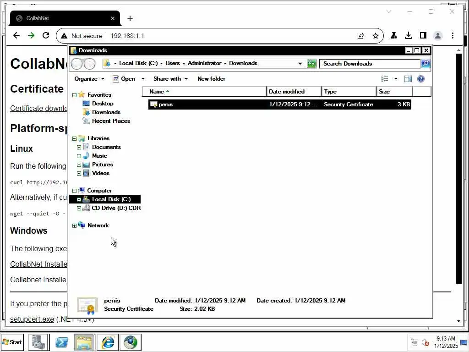
Task: Sort by the Size column header
Action: (394, 92)
